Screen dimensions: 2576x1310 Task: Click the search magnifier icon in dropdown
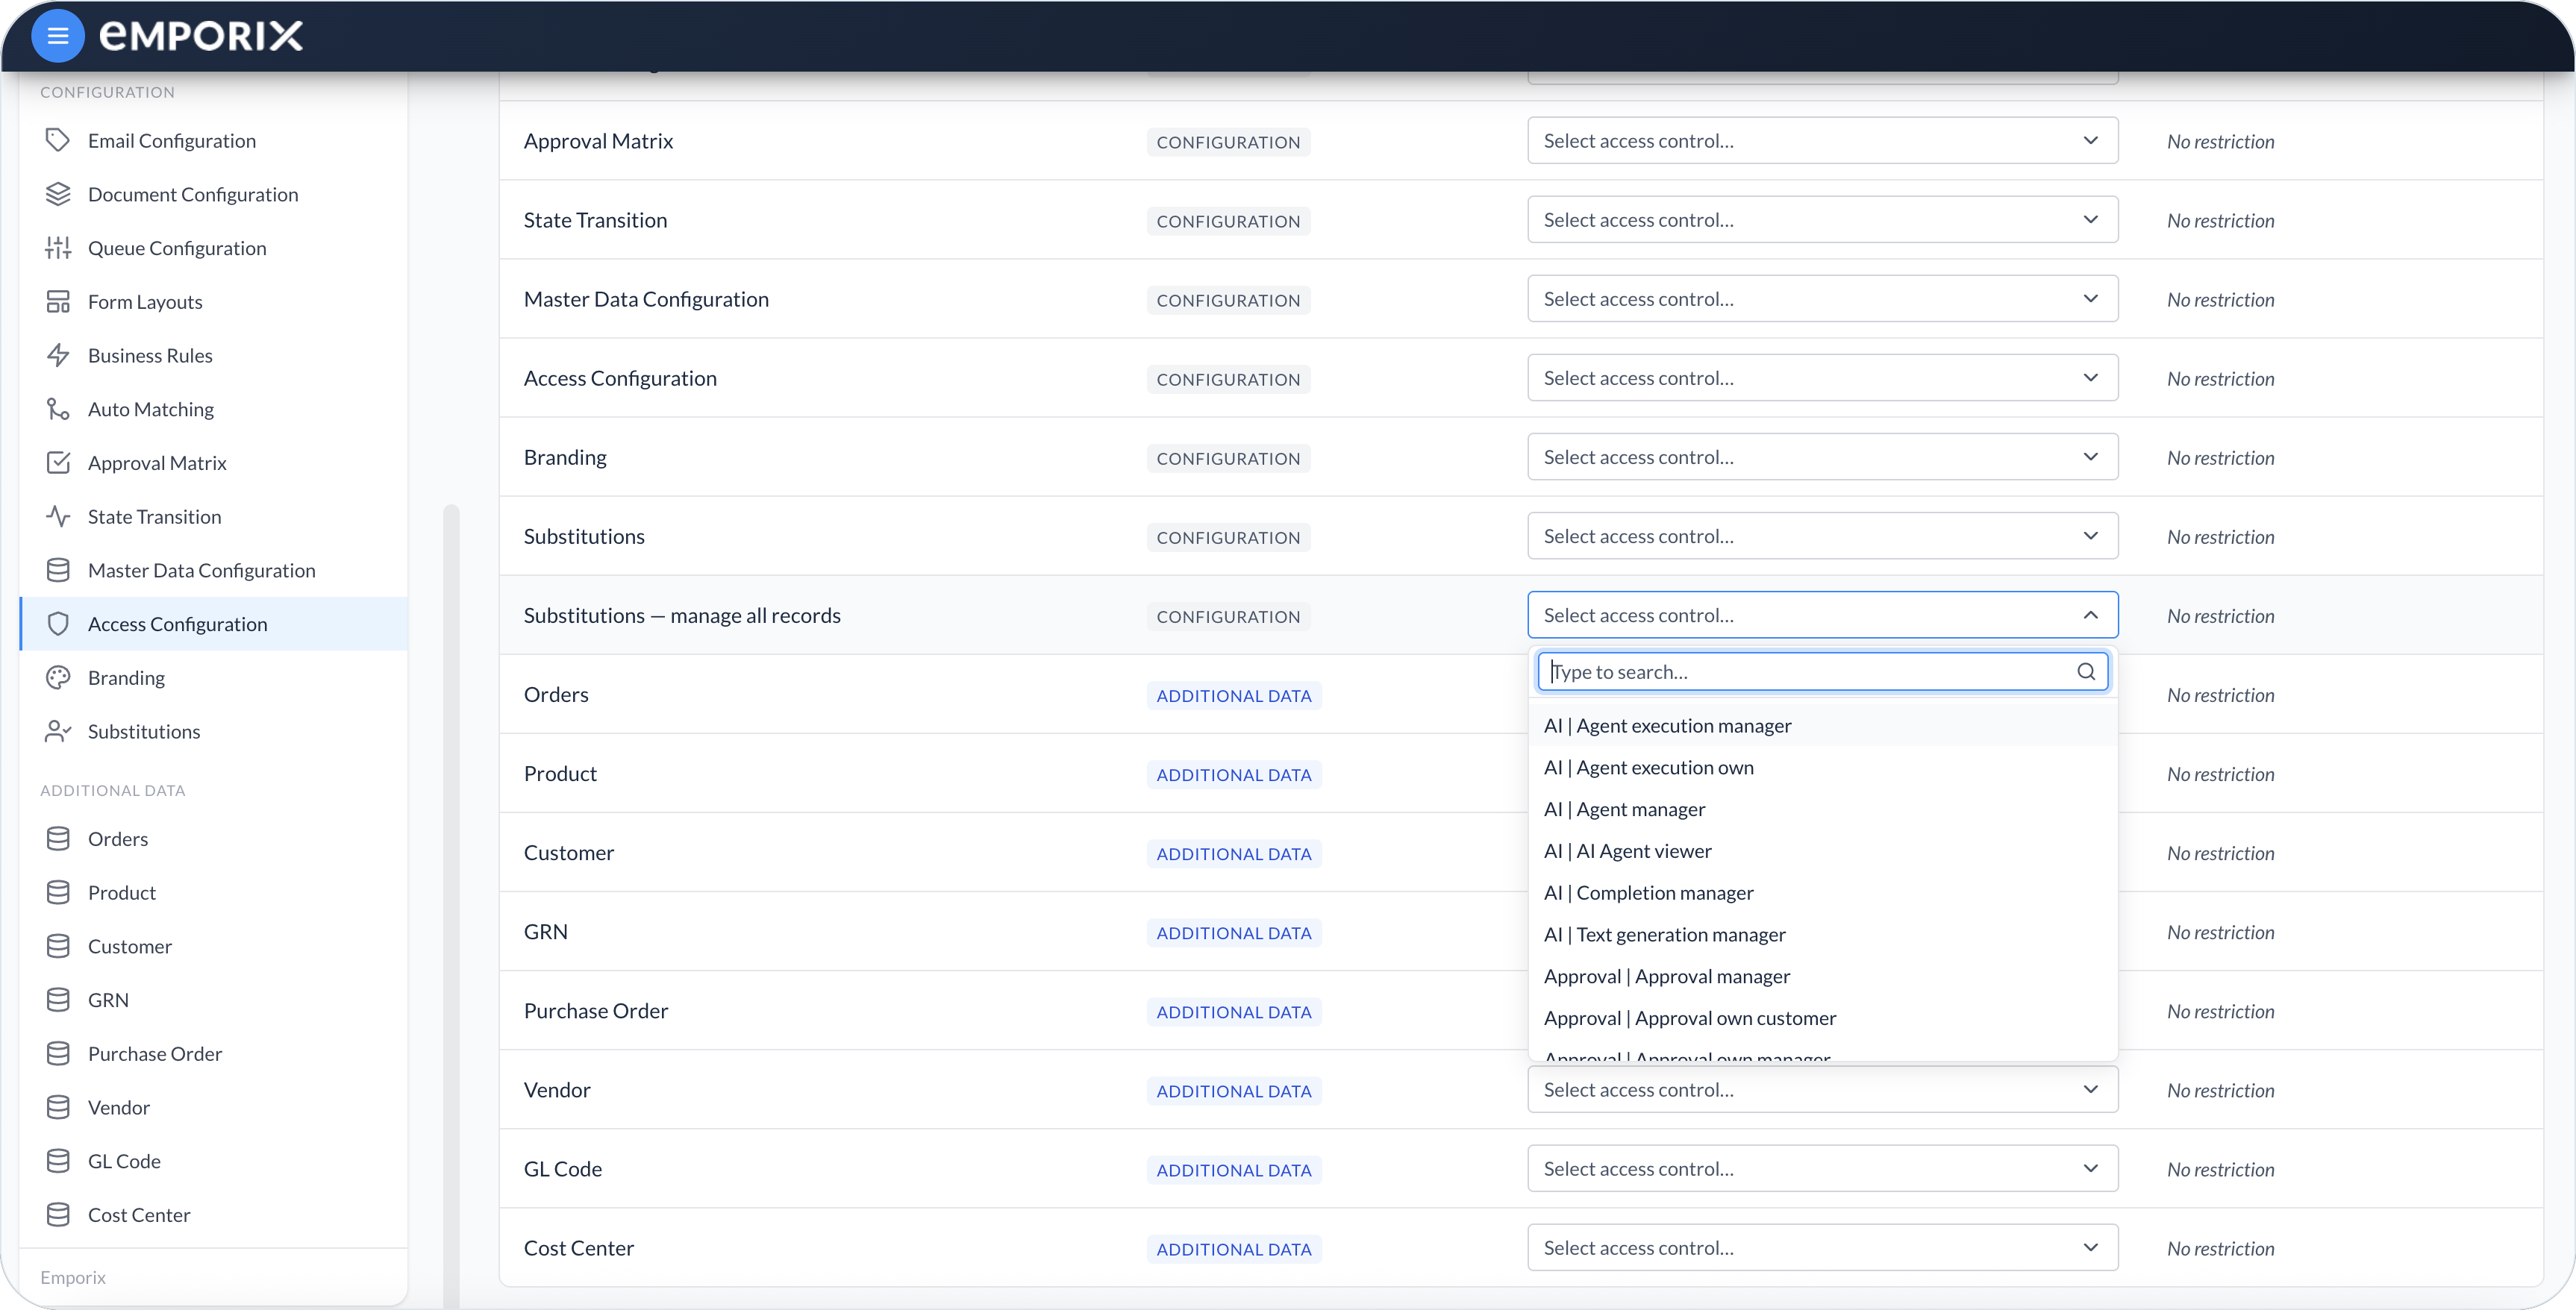(2086, 671)
